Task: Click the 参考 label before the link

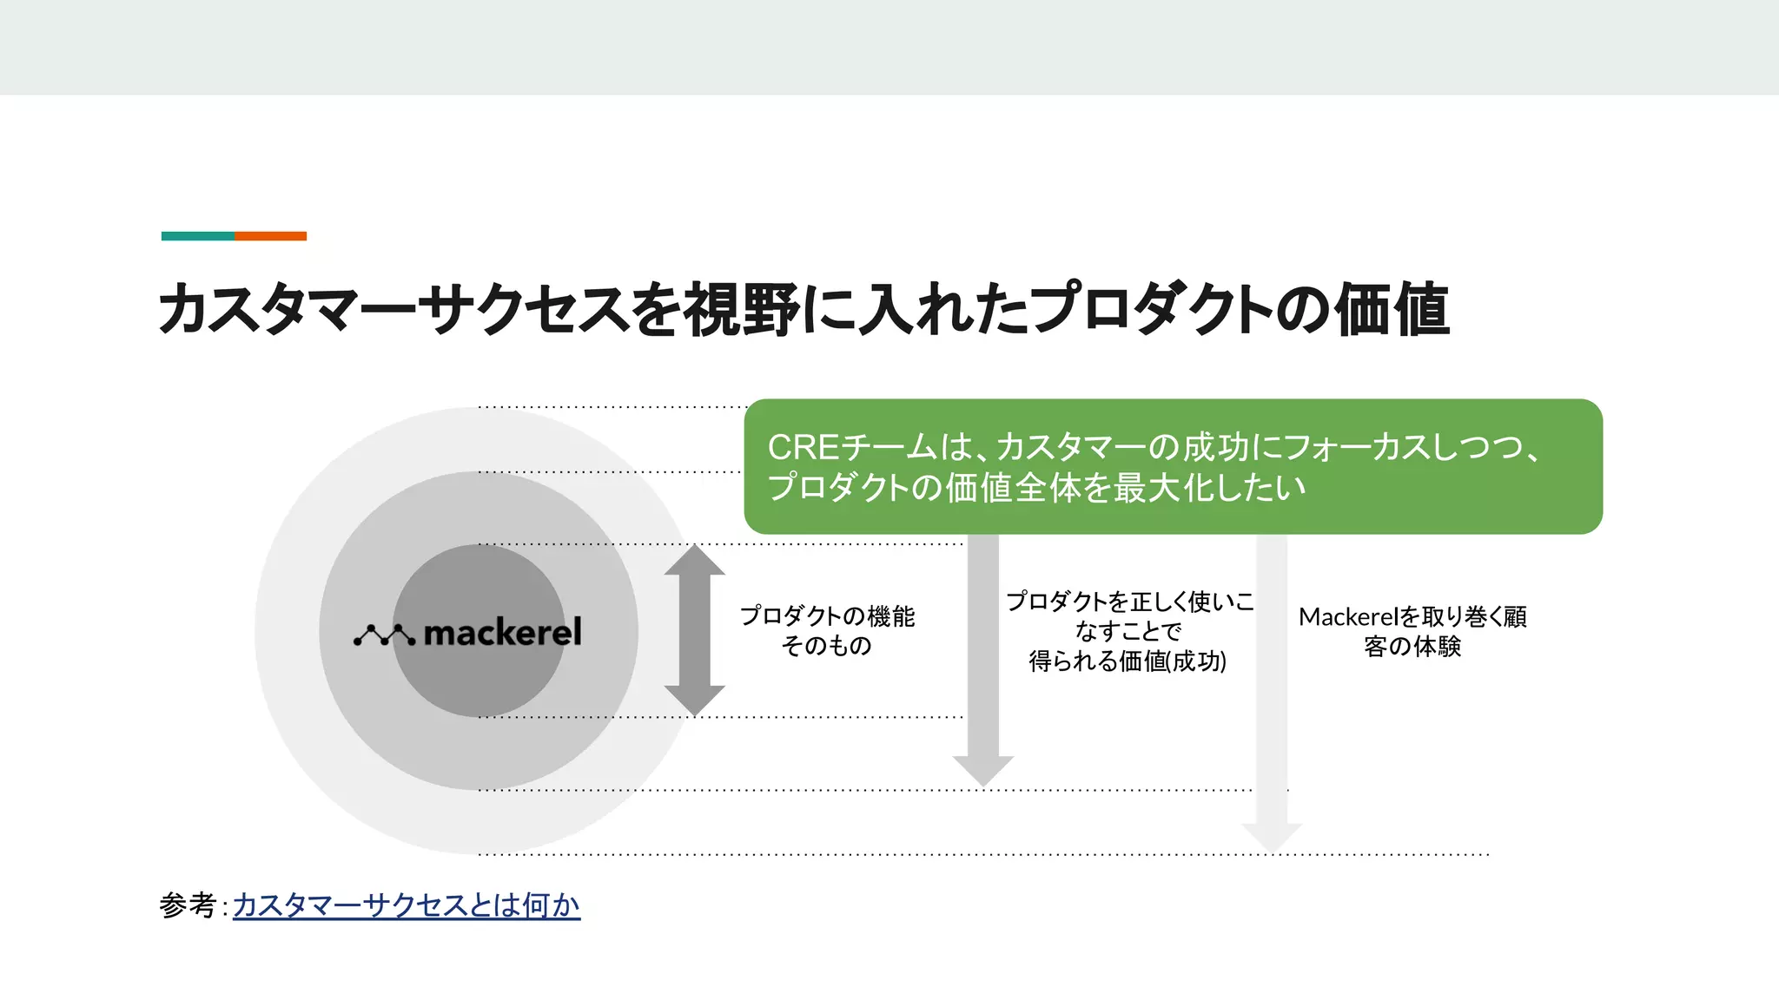Action: [x=188, y=905]
